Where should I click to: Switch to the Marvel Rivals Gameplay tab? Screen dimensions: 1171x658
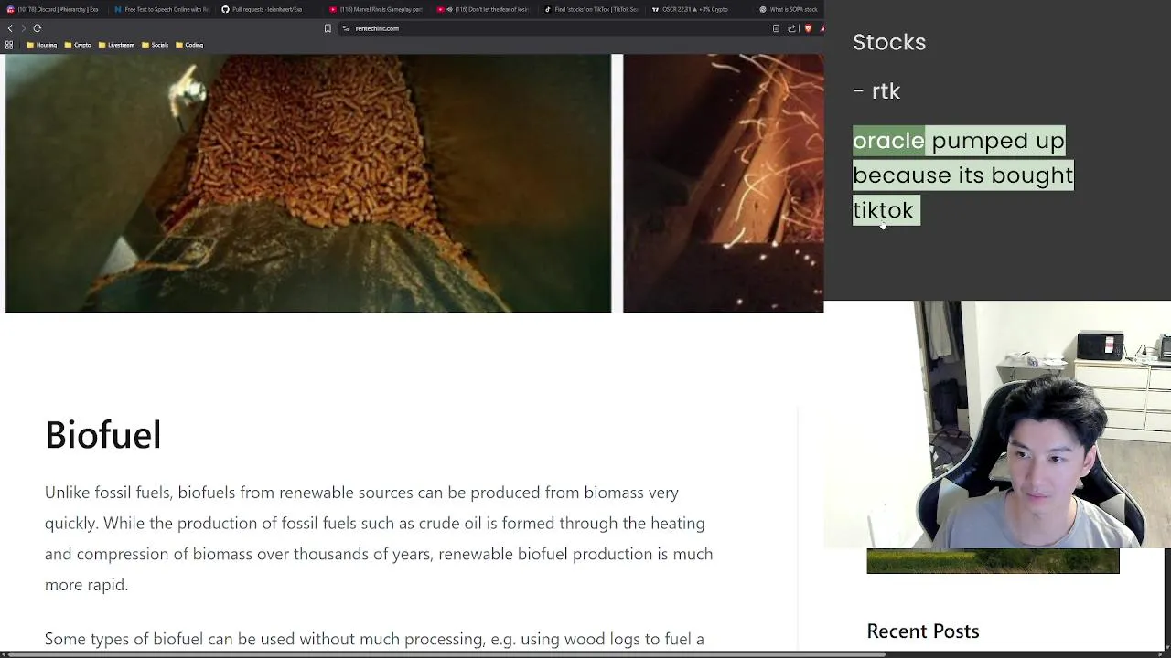pyautogui.click(x=376, y=9)
